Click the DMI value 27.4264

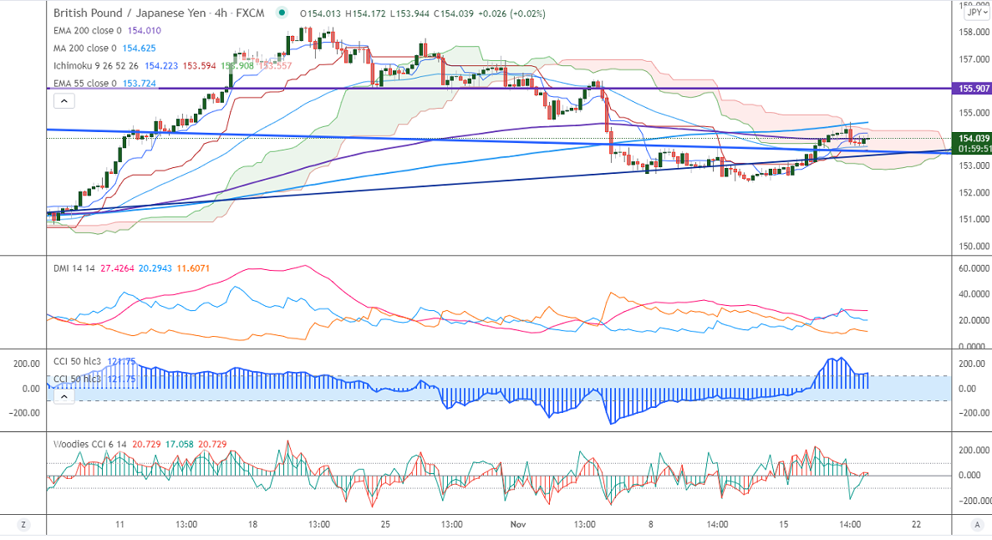(x=117, y=268)
